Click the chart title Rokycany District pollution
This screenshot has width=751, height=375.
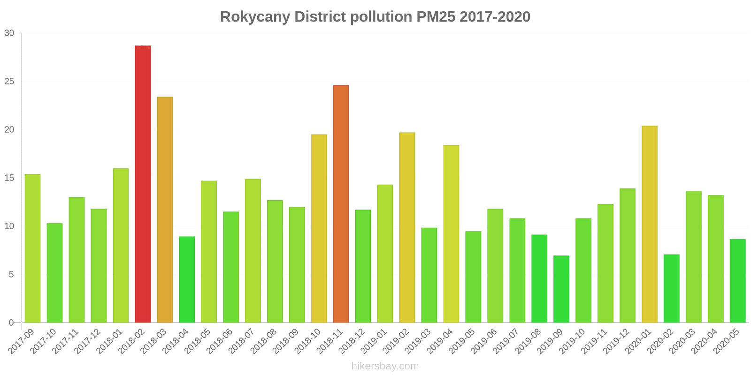coord(375,17)
